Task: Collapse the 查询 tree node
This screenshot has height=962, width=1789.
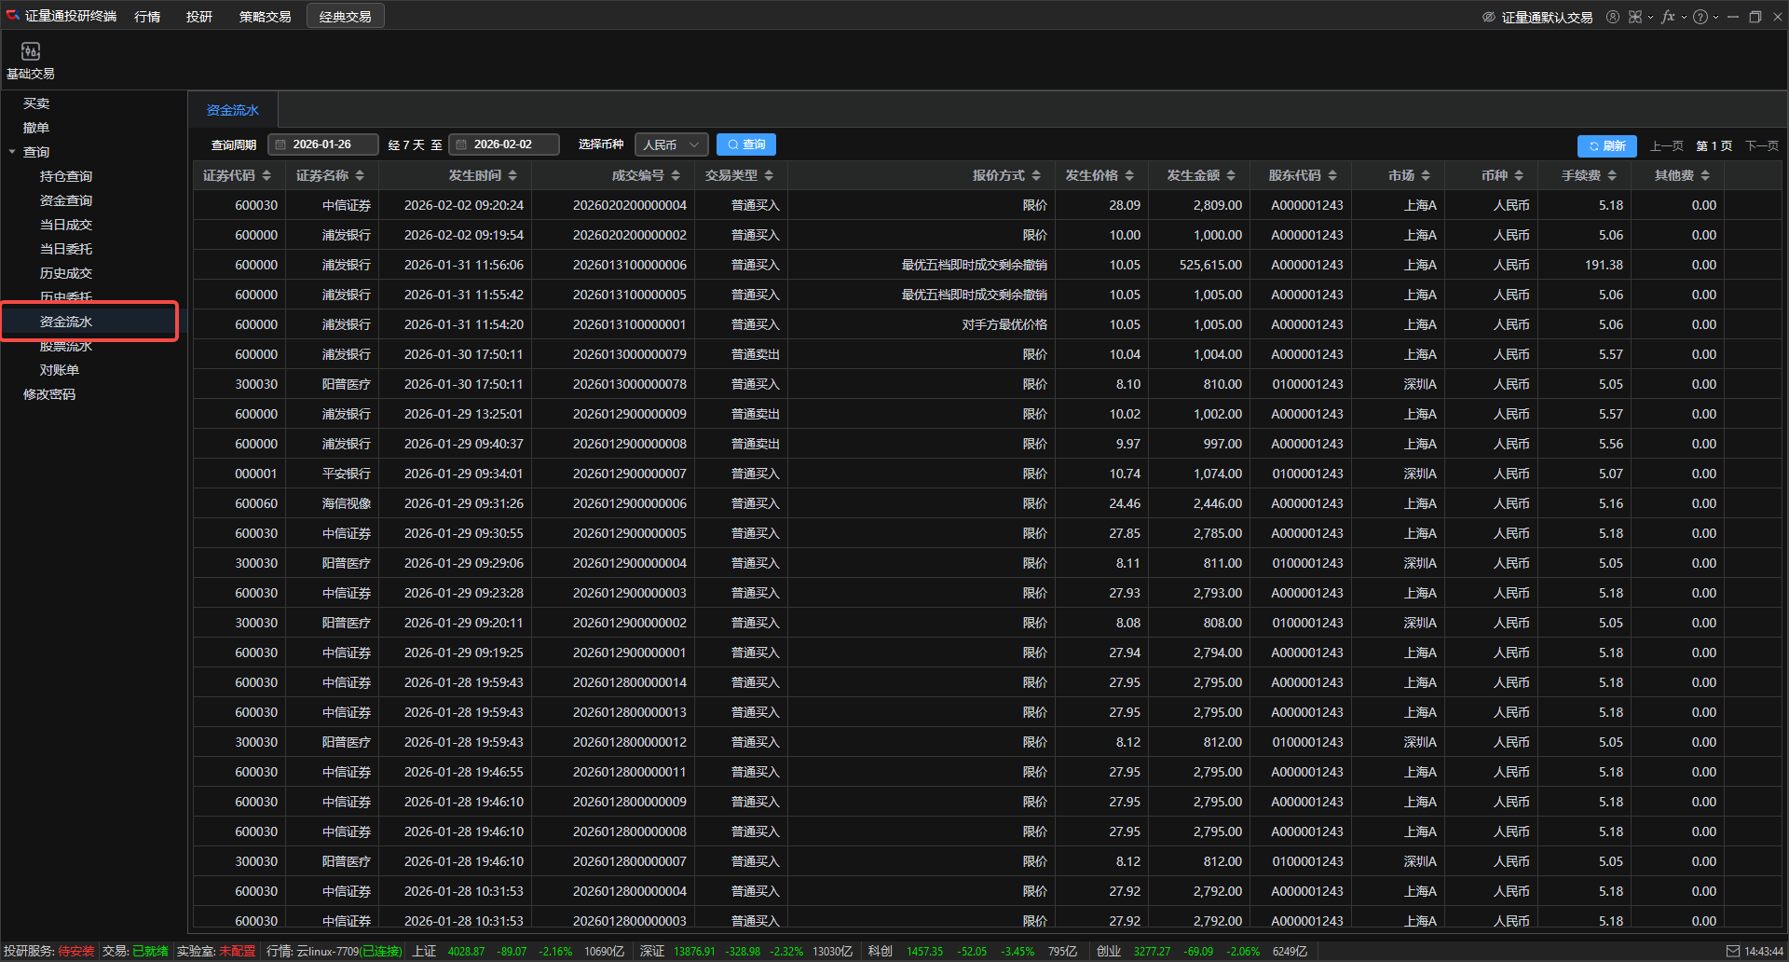Action: 12,152
